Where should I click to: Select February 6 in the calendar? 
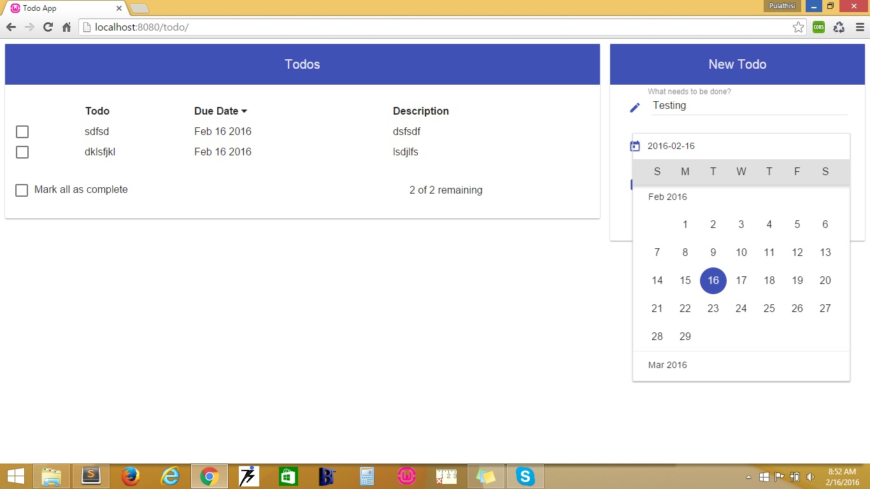(825, 225)
